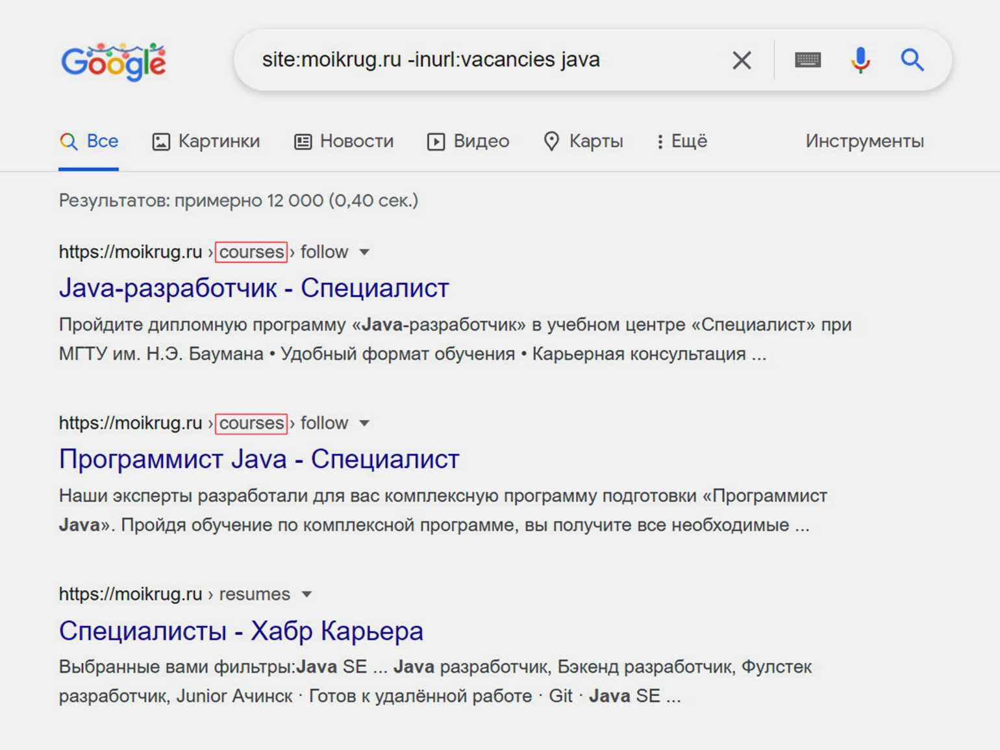Image resolution: width=1000 pixels, height=750 pixels.
Task: Expand arrow beside first courses › follow URL
Action: pos(364,252)
